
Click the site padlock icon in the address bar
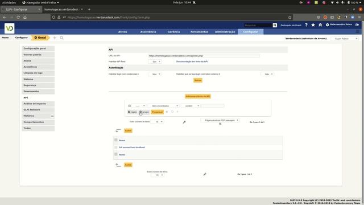59,17
